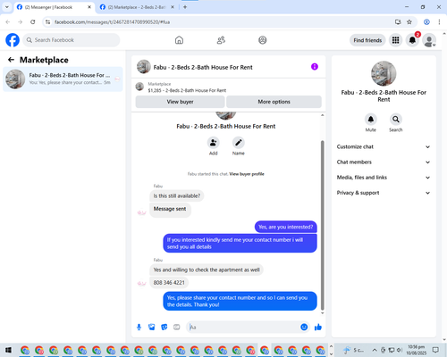Click 'Yes and willing to check the apartment' message
Screen dimensions: 447x357
(x=207, y=270)
